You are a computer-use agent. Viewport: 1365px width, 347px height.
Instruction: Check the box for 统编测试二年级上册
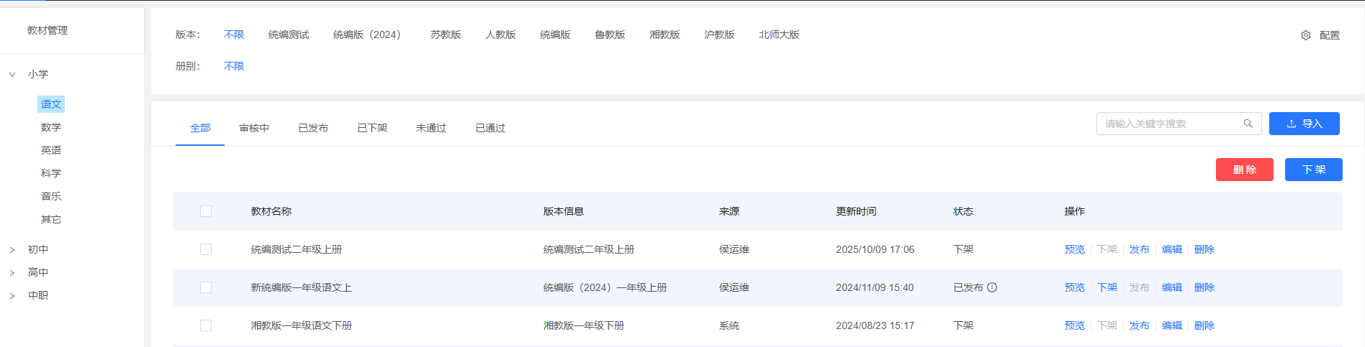206,249
